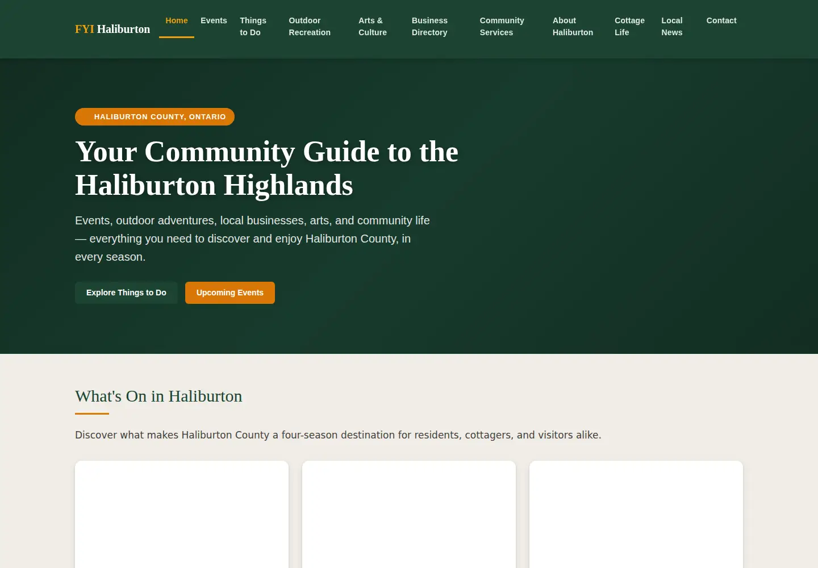Click the Haliburton County, Ontario badge
Image resolution: width=818 pixels, height=568 pixels.
point(155,116)
